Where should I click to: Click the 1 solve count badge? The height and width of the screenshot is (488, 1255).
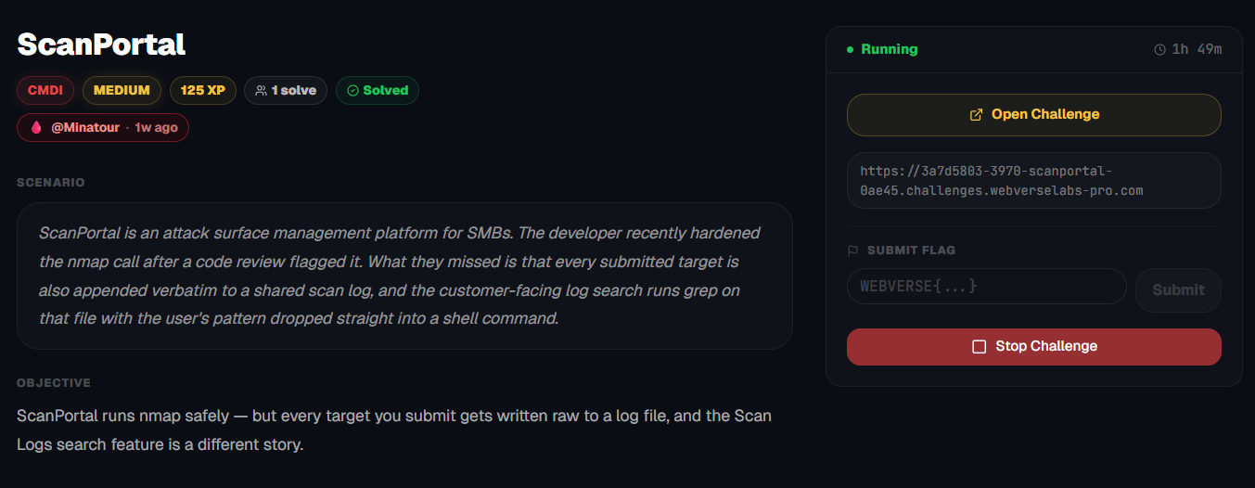(286, 91)
